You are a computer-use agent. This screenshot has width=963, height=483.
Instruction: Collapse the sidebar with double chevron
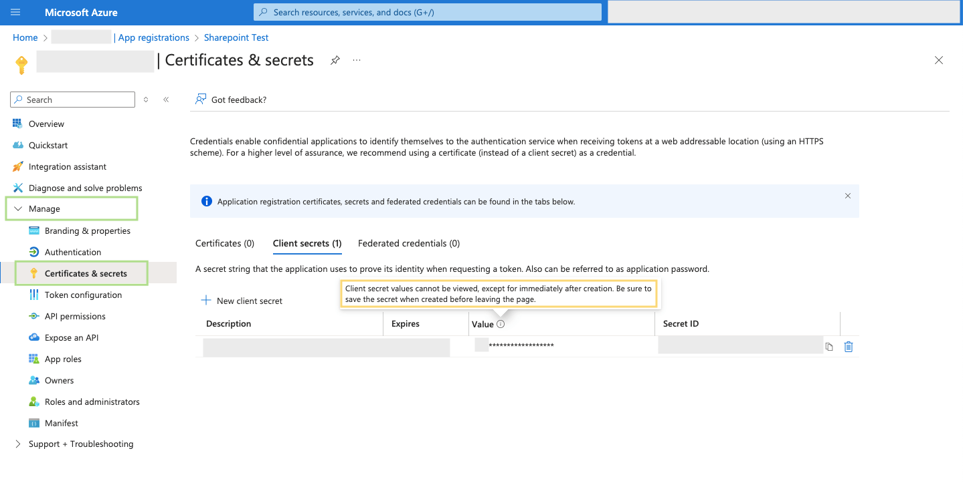pos(166,100)
